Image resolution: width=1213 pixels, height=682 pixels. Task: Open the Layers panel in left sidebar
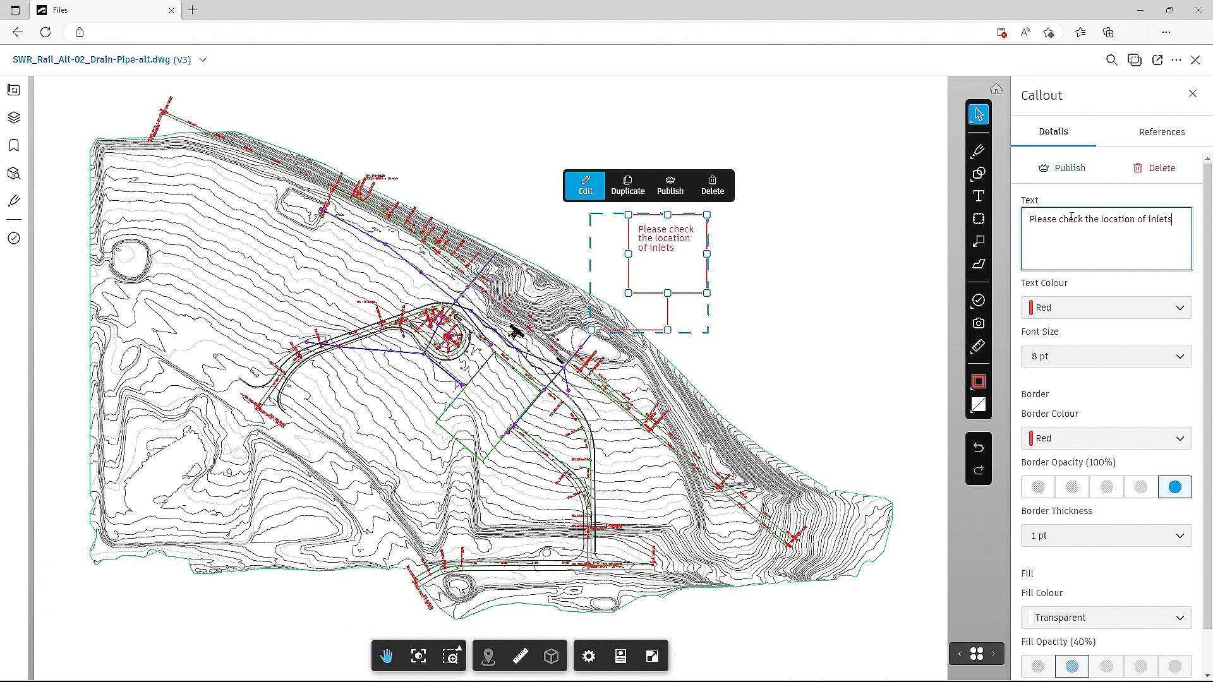[14, 117]
